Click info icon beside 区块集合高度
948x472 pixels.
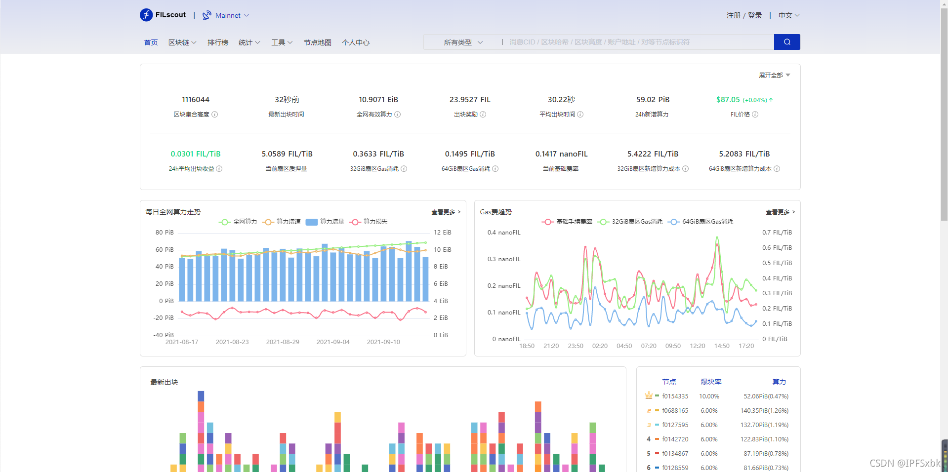point(215,115)
